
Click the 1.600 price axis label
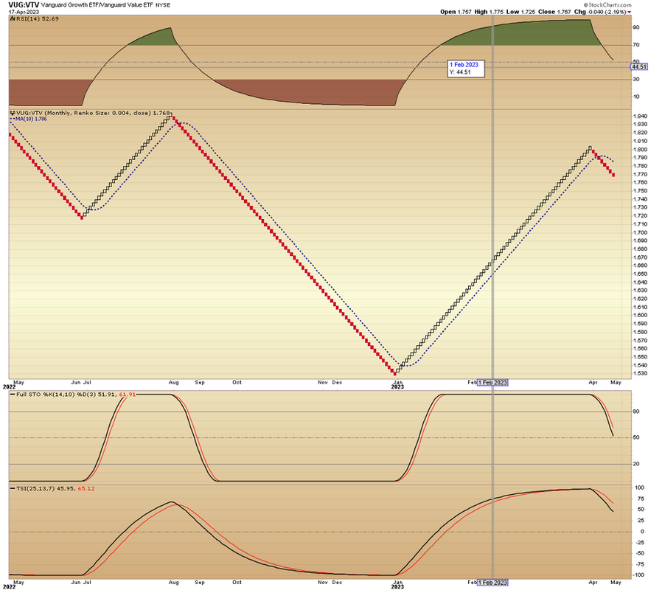click(640, 316)
